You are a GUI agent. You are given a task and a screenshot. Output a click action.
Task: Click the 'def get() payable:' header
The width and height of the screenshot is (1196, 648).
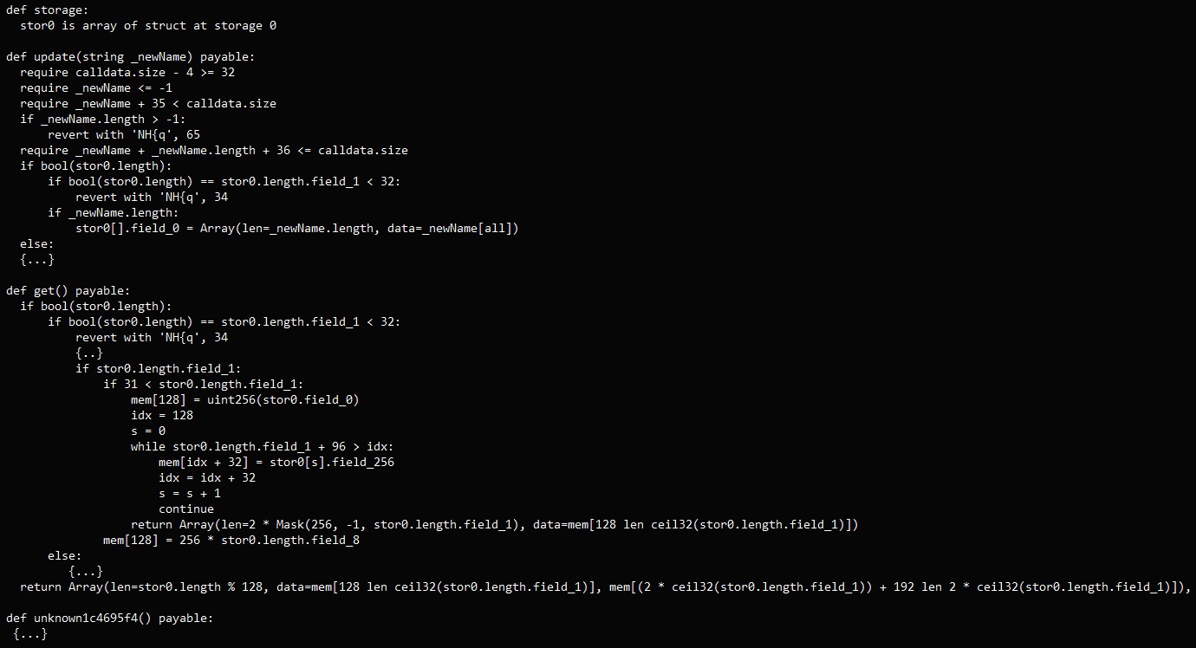(68, 291)
